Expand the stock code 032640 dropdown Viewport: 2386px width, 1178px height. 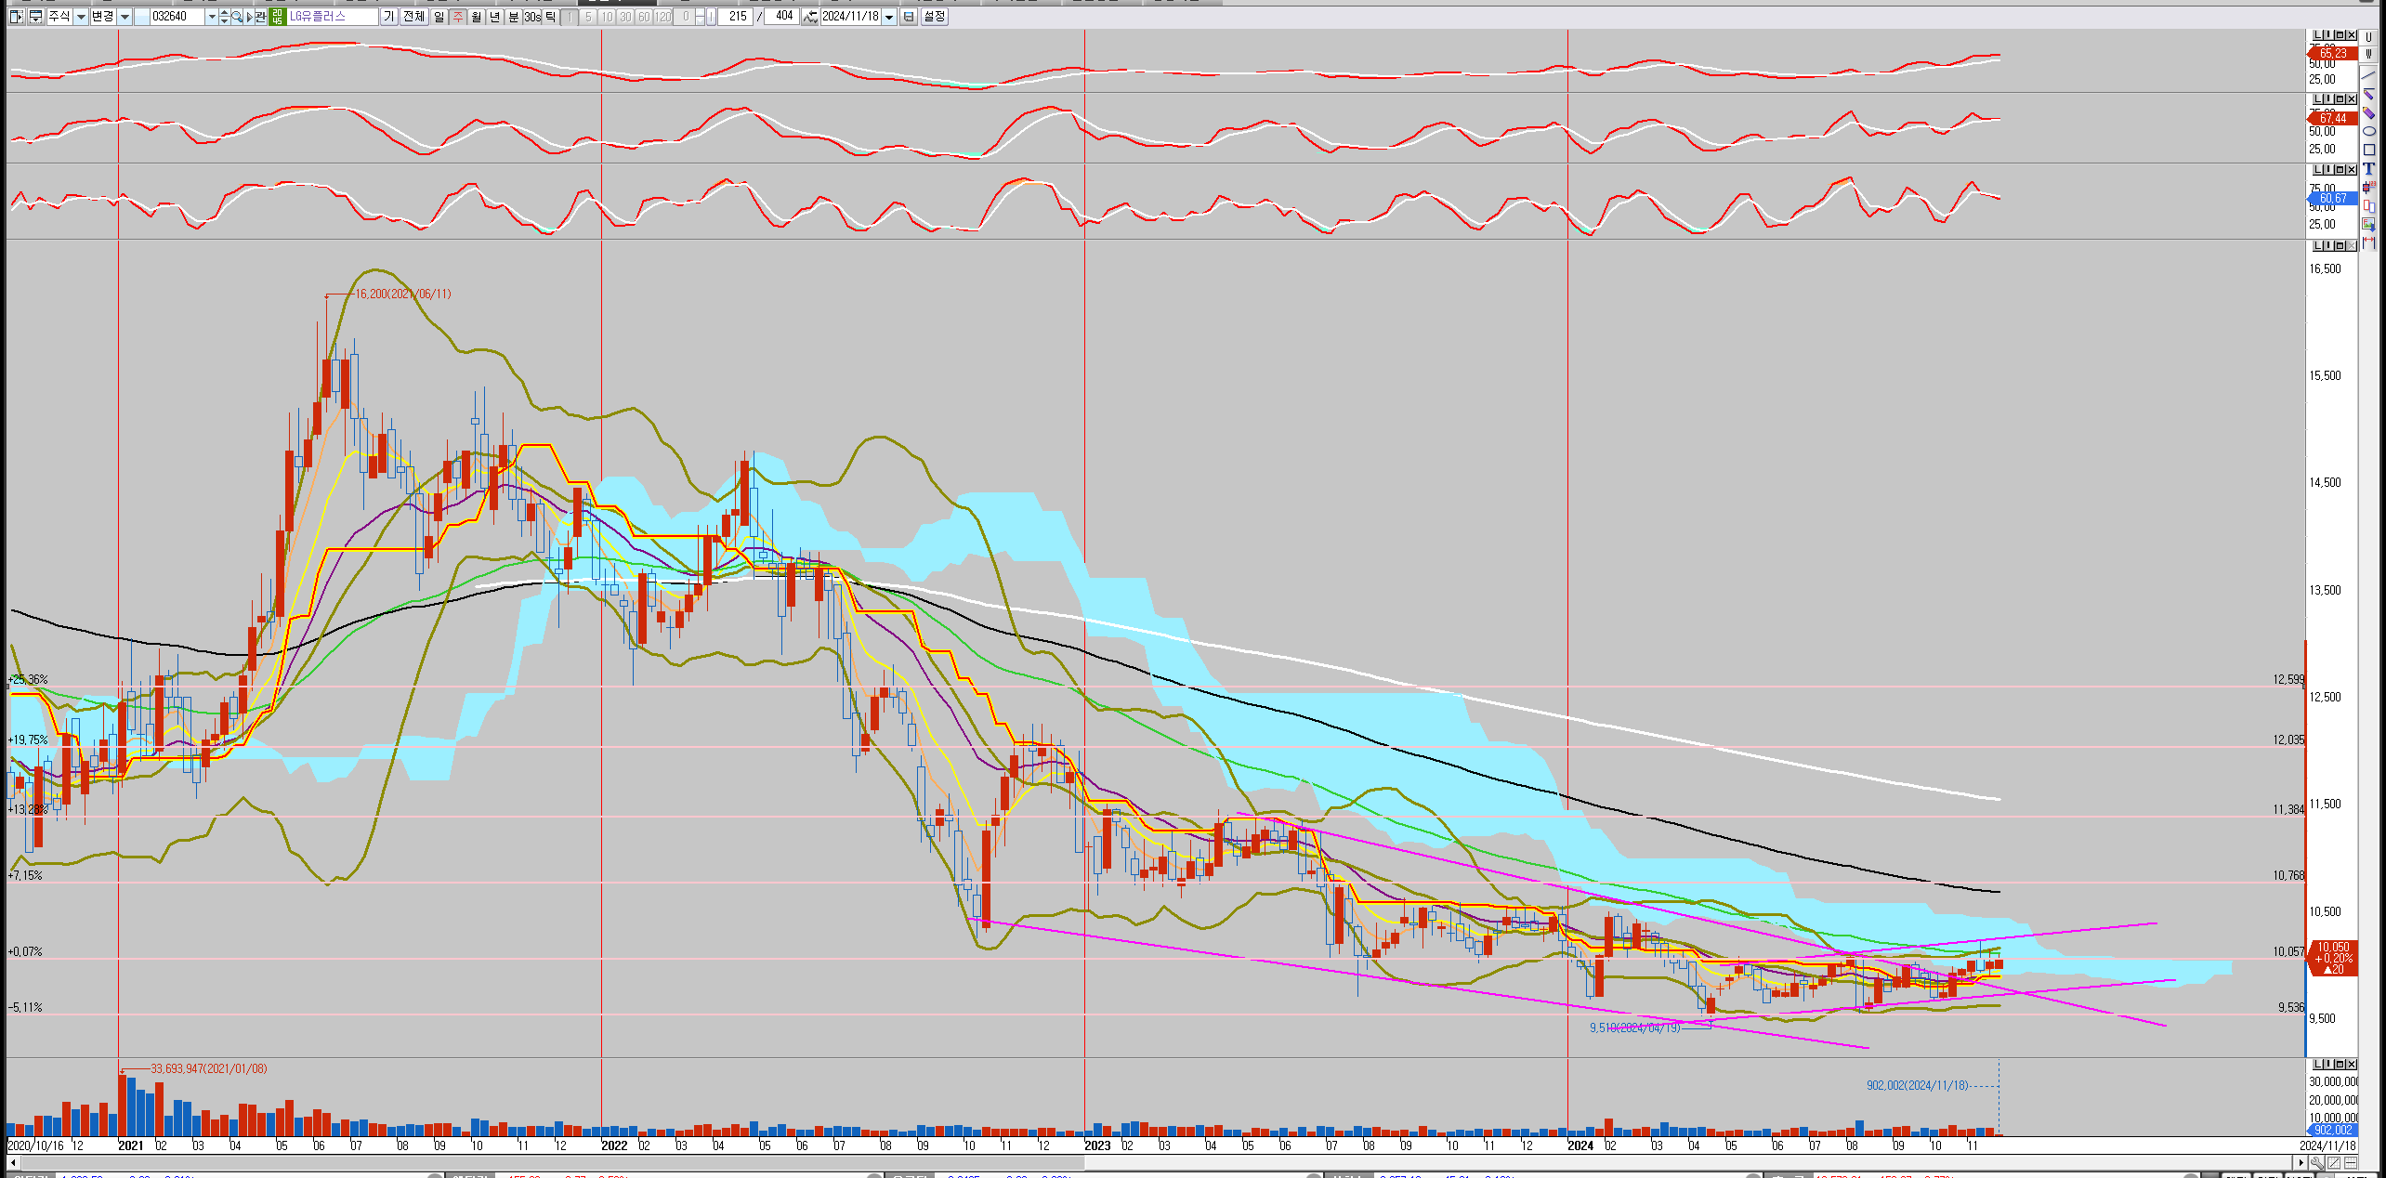[x=212, y=17]
